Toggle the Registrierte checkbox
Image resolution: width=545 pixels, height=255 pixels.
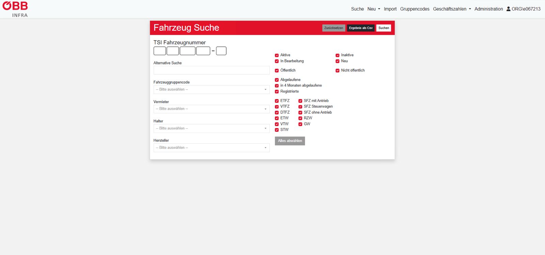pyautogui.click(x=277, y=92)
